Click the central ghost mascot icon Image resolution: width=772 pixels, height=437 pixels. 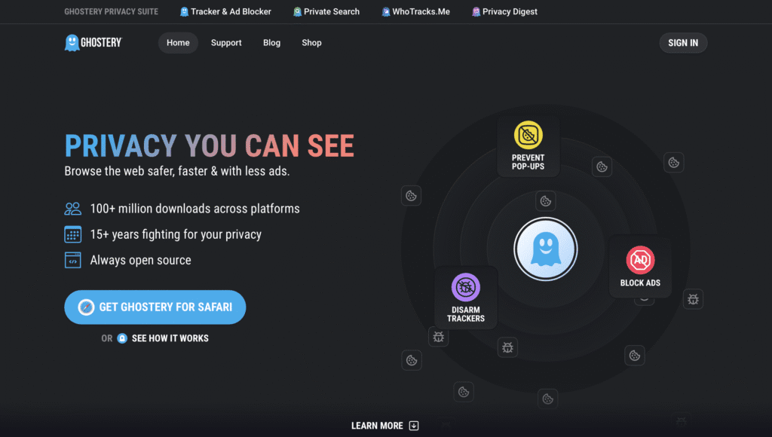[545, 249]
